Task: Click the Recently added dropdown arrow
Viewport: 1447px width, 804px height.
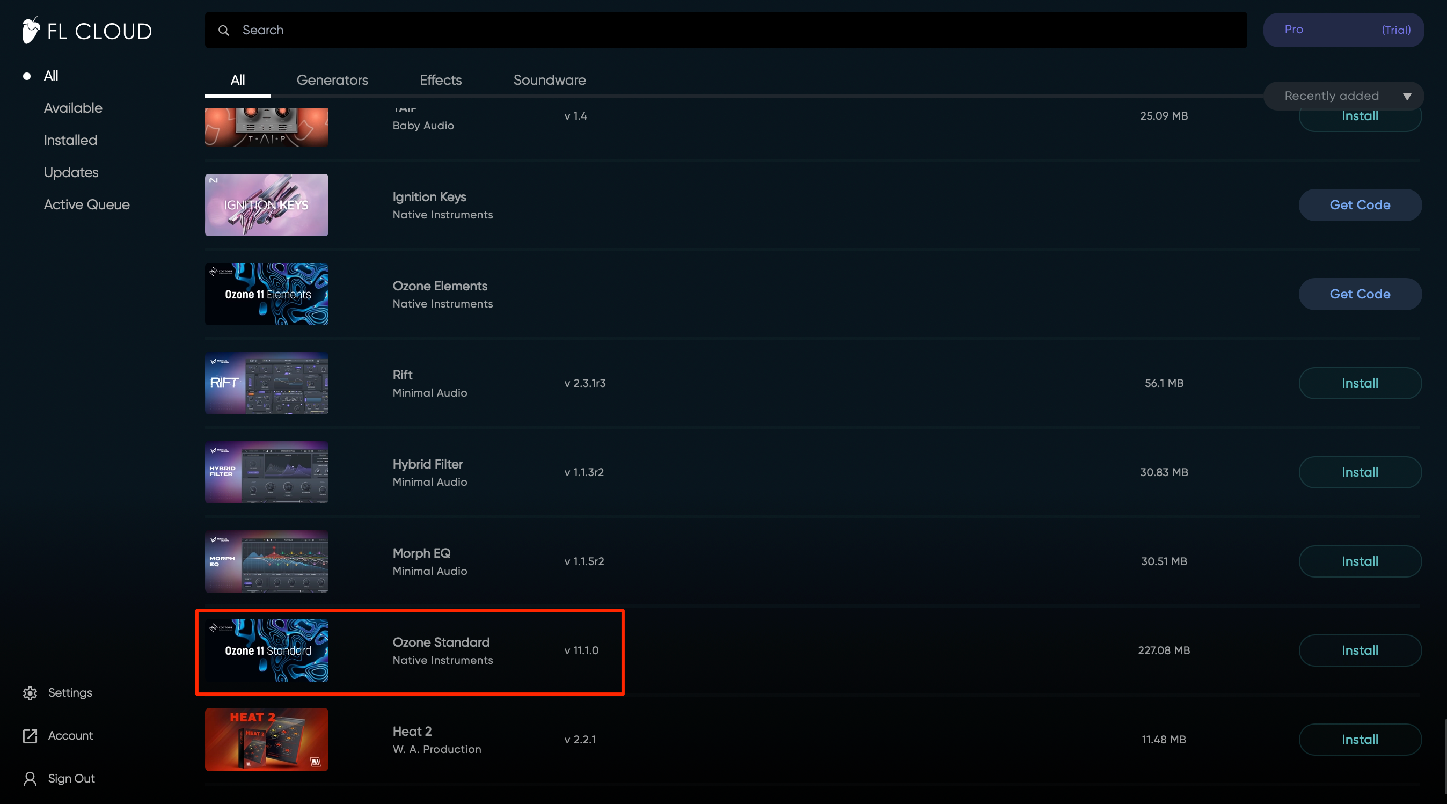Action: point(1407,97)
